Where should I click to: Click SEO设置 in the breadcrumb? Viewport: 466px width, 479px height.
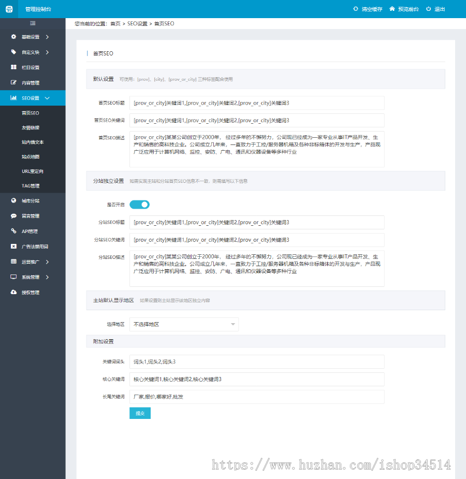pos(137,23)
